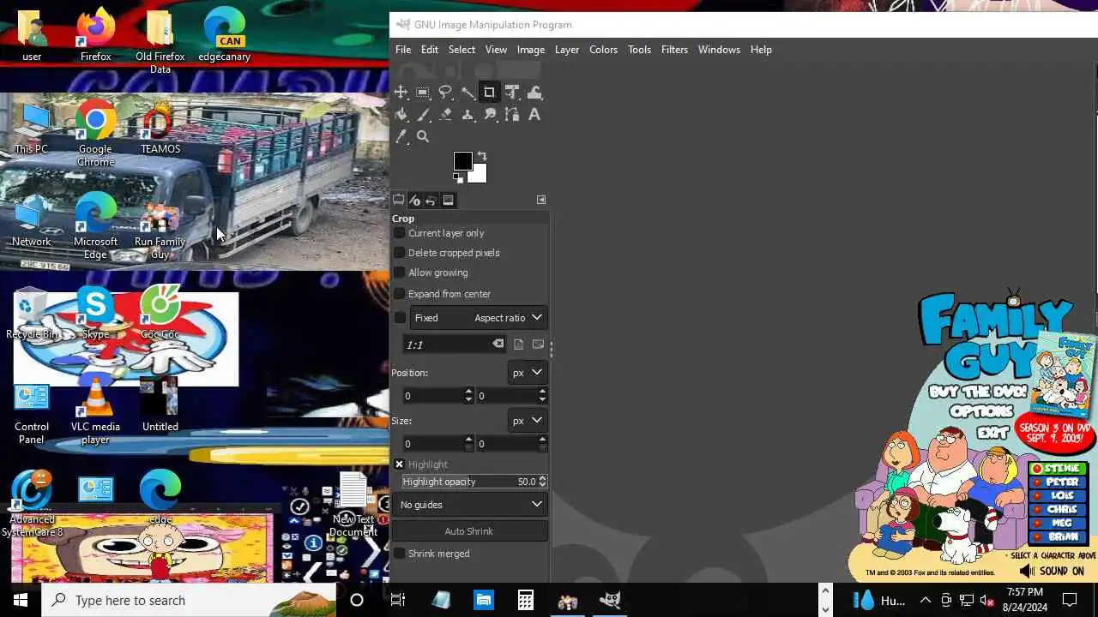Screen dimensions: 1098x617
Task: Click the taskbar search box
Action: (189, 600)
